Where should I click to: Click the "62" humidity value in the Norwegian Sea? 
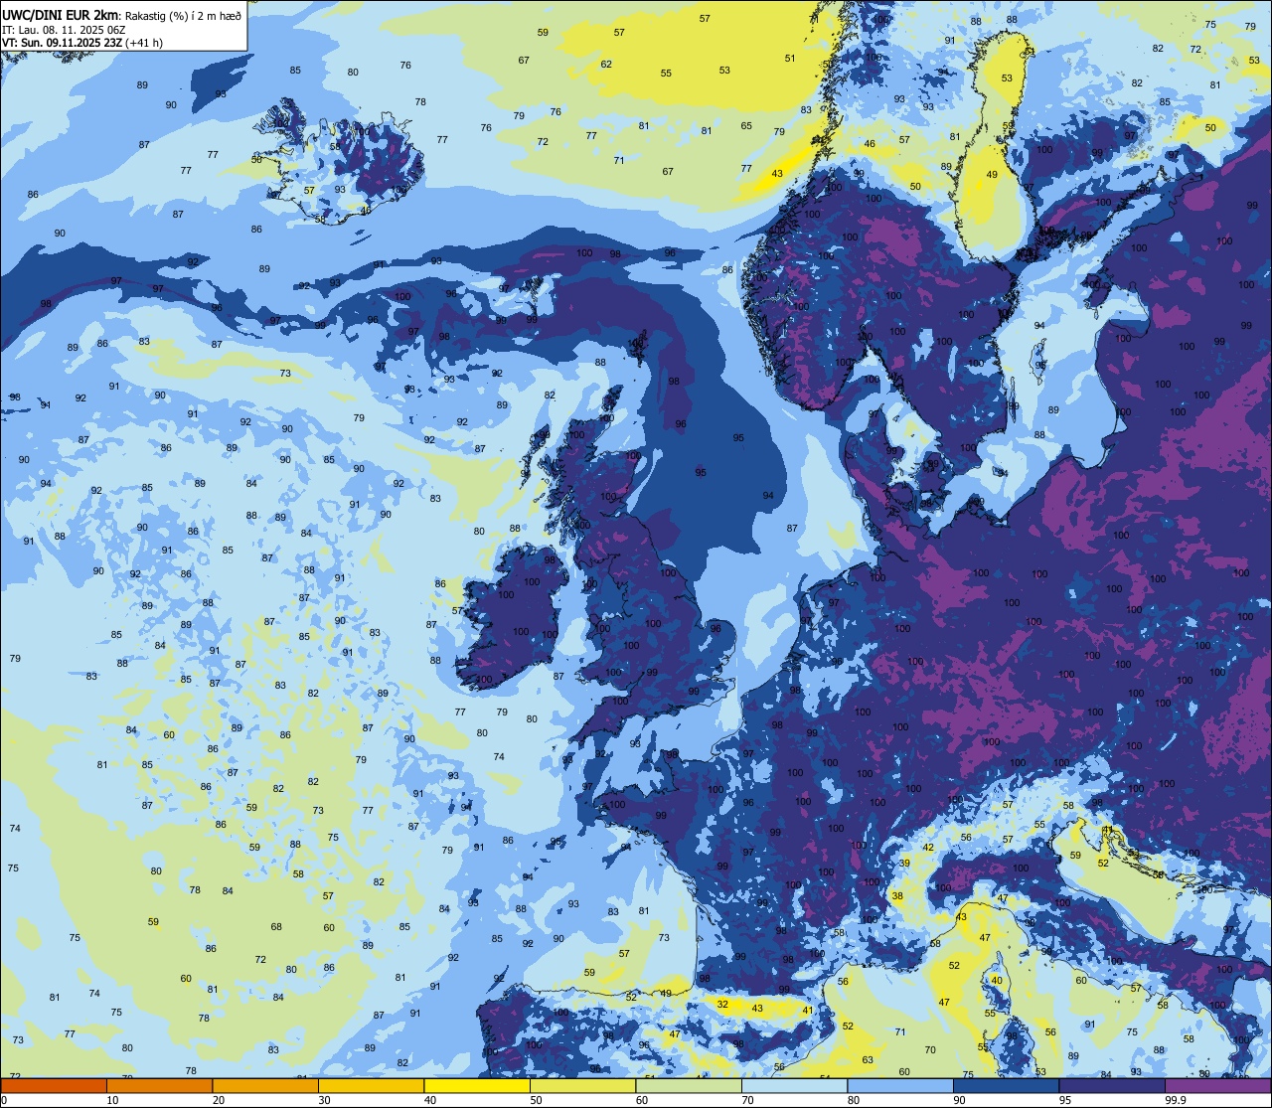606,65
